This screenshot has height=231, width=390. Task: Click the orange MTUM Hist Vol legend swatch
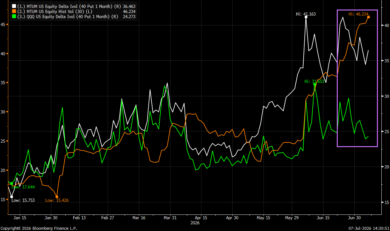coord(14,11)
